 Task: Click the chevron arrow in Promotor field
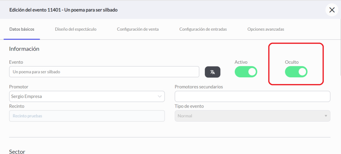[160, 96]
